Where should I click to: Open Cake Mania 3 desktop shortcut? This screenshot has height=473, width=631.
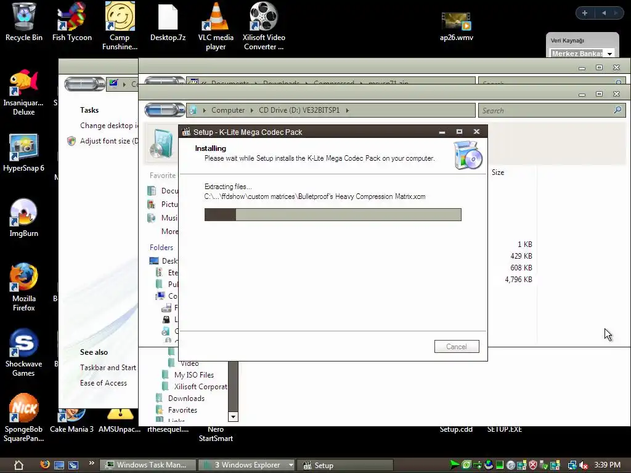pos(71,421)
